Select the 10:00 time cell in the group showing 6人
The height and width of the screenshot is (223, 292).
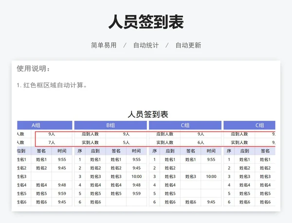point(211,176)
